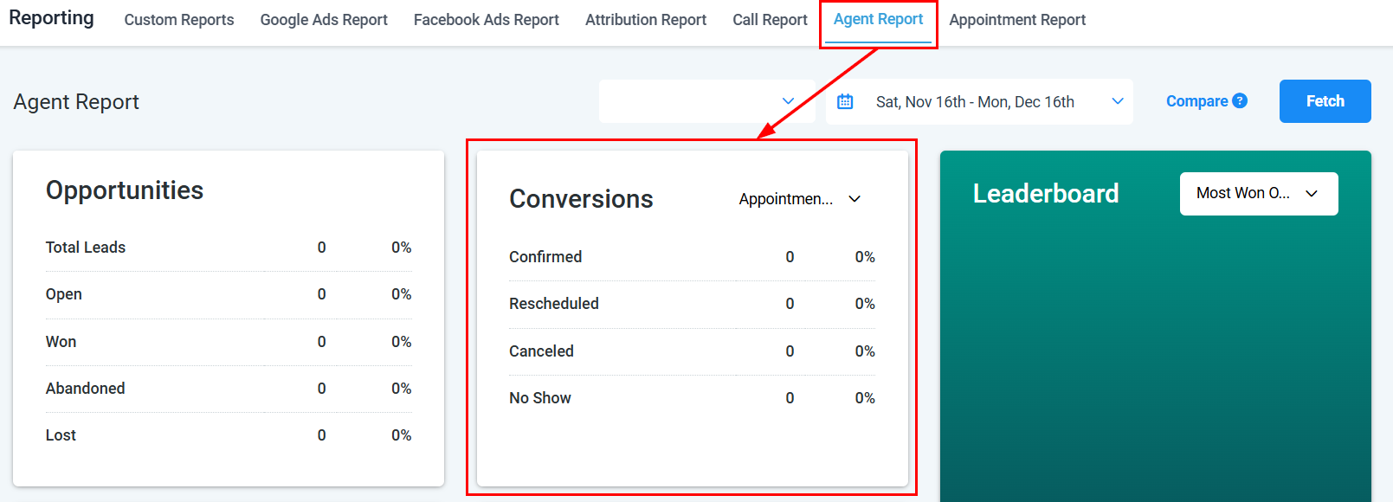Click the Sat, Nov 16th date range text
Viewport: 1393px width, 502px height.
pyautogui.click(x=975, y=102)
